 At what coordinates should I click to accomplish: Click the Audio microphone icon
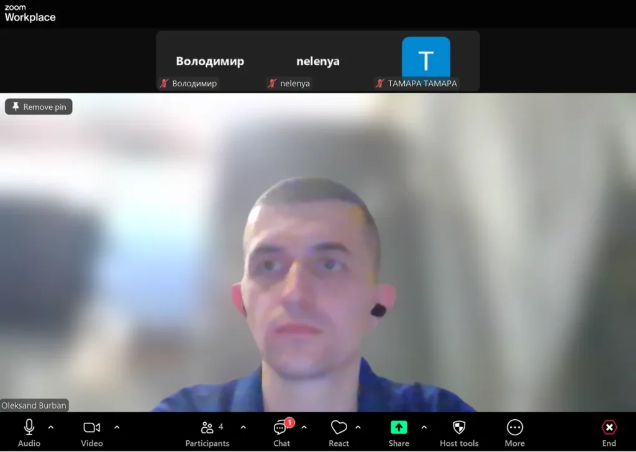pyautogui.click(x=29, y=427)
